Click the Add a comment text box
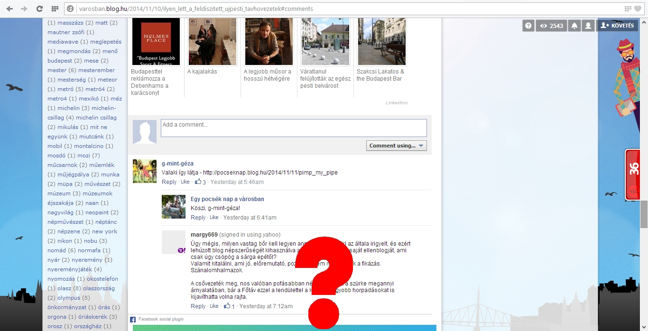 [x=294, y=128]
